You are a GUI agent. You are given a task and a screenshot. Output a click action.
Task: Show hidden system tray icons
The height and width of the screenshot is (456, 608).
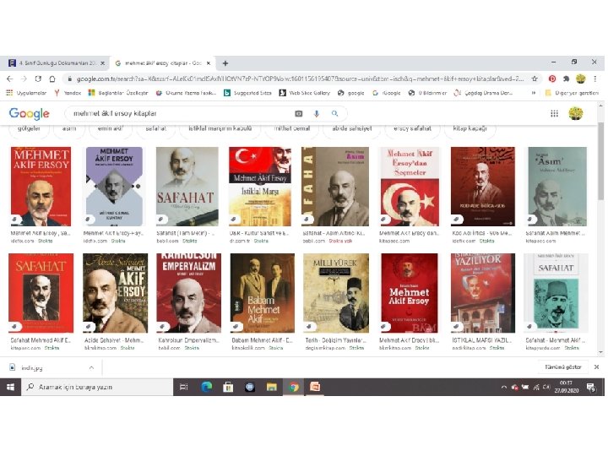click(503, 387)
